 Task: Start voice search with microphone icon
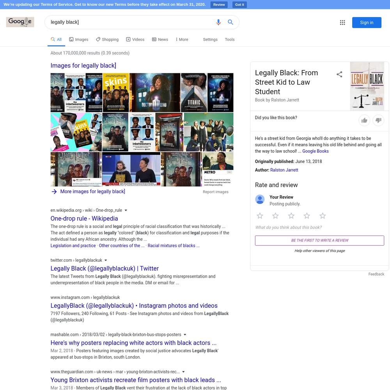[x=218, y=22]
